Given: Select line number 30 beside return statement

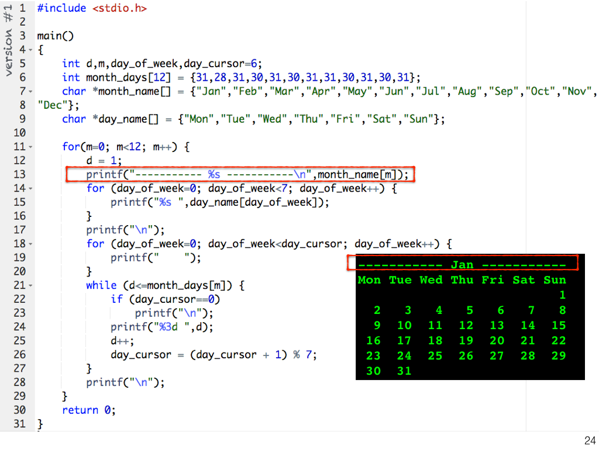Looking at the screenshot, I should (x=19, y=410).
